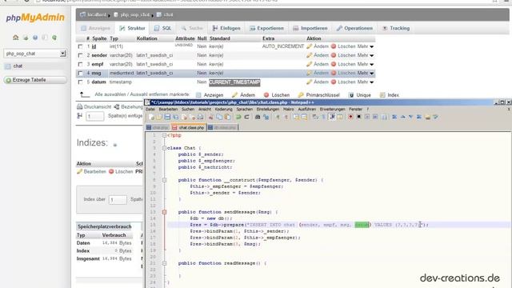Stop macro recording with black square icon

[358, 117]
